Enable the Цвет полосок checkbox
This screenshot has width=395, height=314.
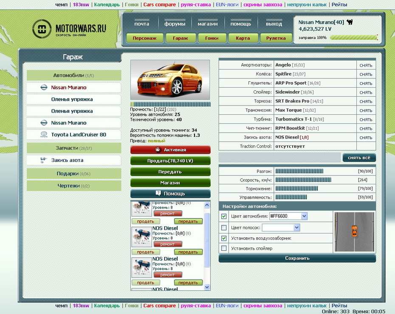224,228
